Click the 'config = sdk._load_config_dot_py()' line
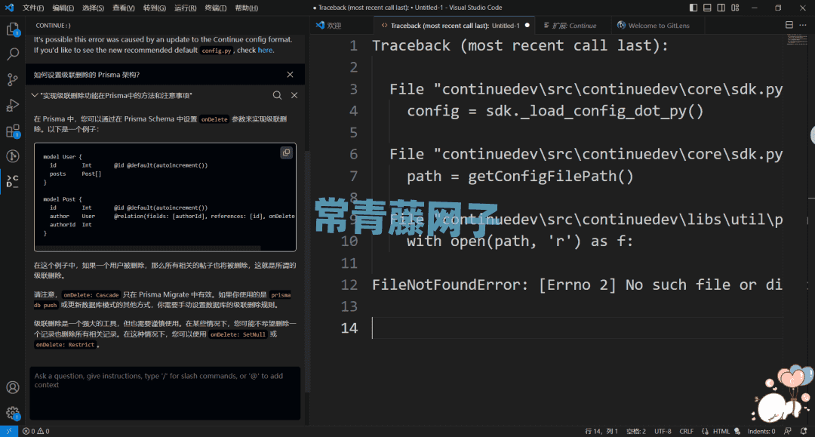The image size is (815, 437). [555, 111]
